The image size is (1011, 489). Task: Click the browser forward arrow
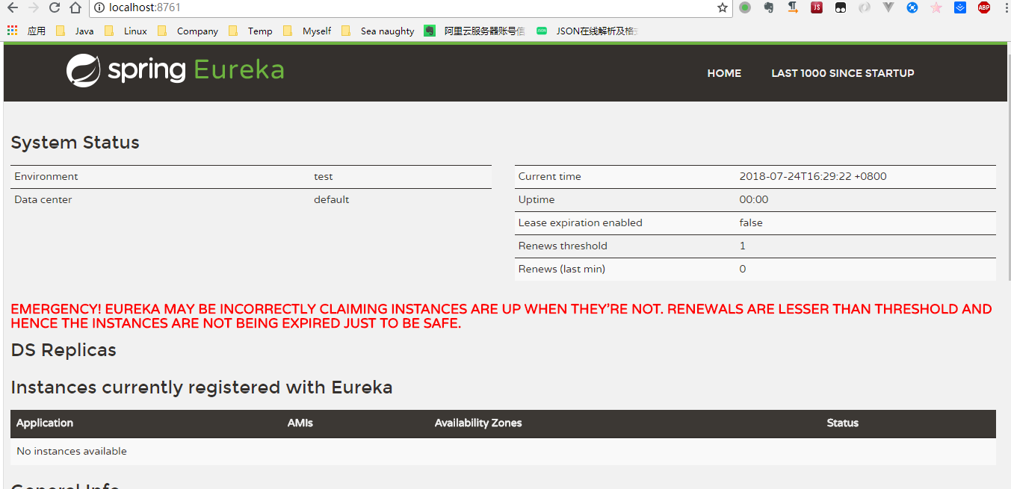click(x=33, y=7)
